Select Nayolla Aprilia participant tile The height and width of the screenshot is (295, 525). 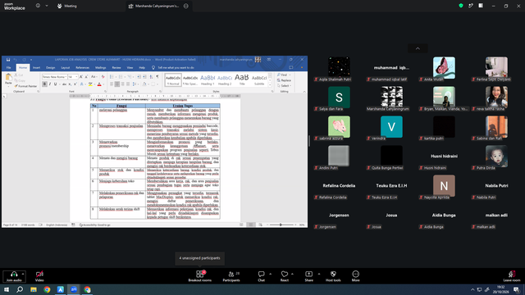[x=444, y=188]
